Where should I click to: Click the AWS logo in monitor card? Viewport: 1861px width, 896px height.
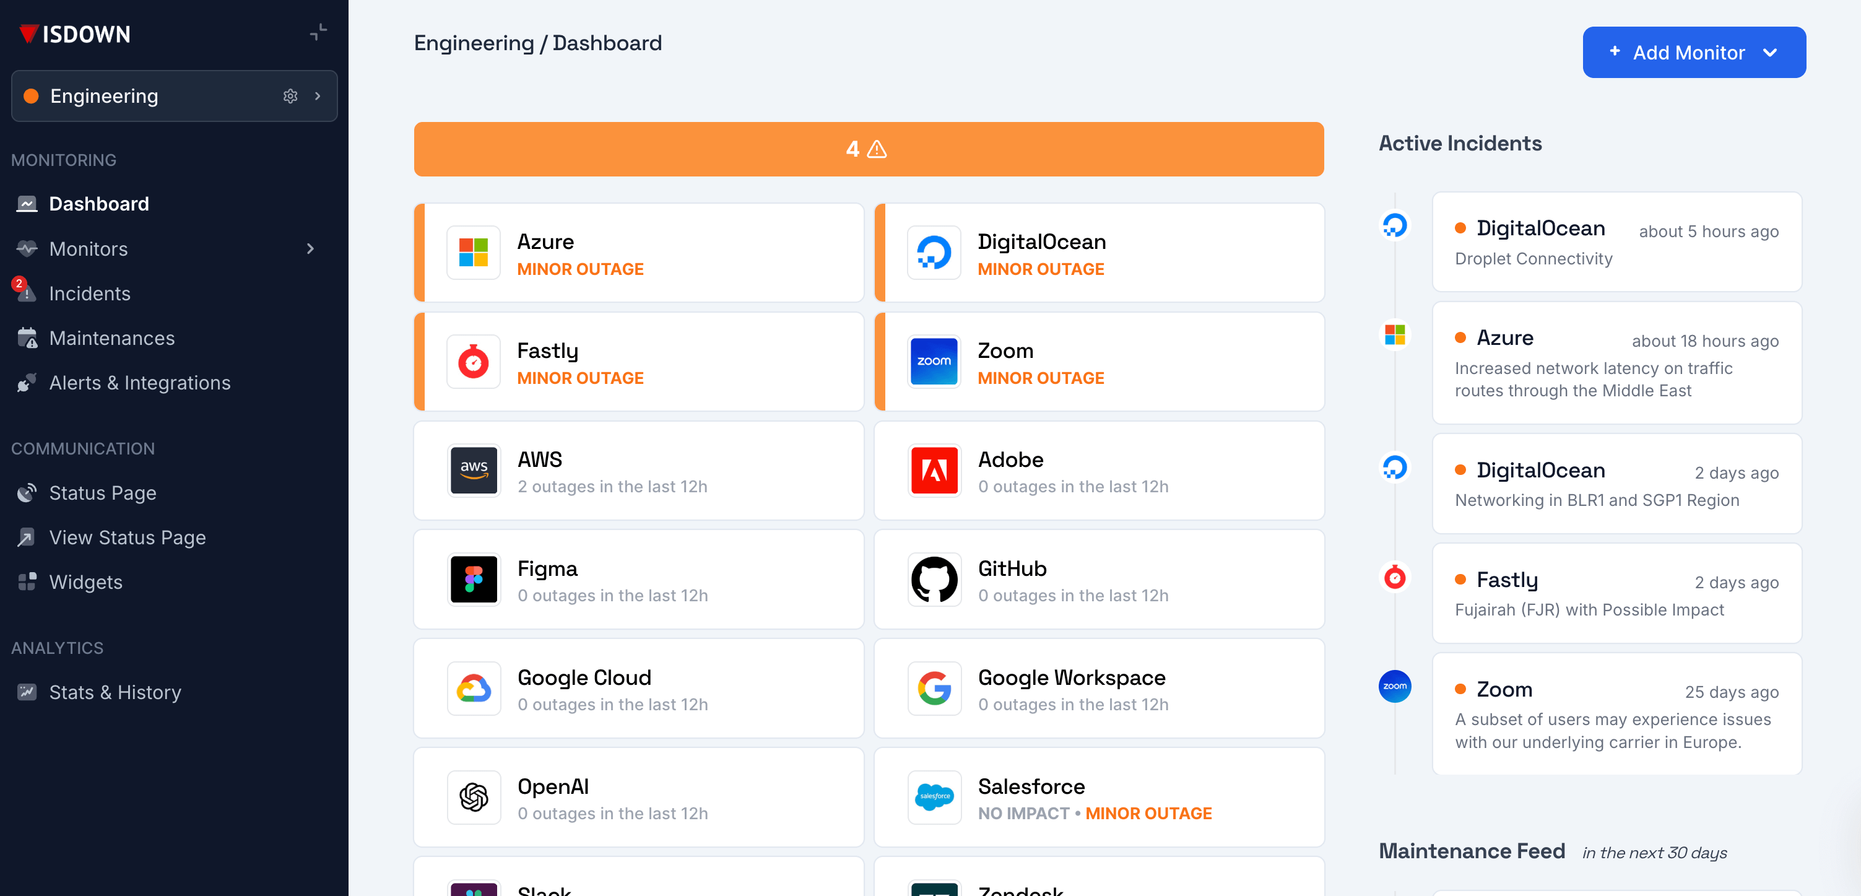click(x=474, y=471)
